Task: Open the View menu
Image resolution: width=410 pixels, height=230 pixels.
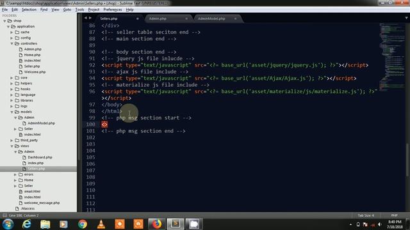Action: [x=55, y=10]
